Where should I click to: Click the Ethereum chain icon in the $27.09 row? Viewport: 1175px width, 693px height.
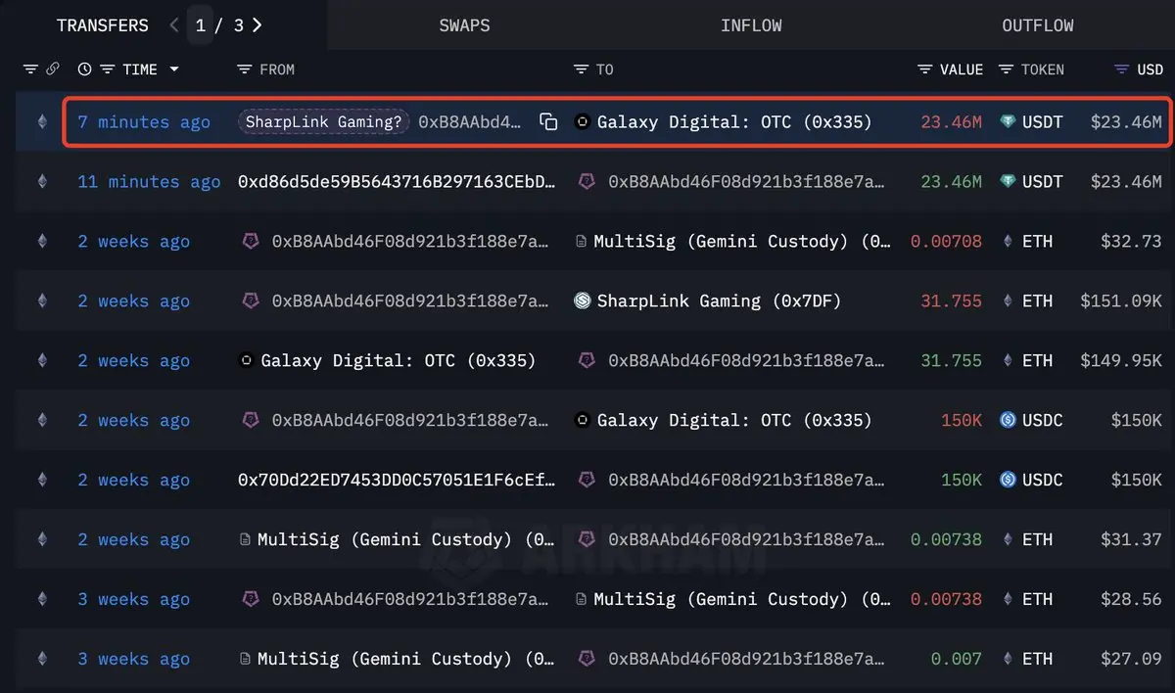click(41, 660)
